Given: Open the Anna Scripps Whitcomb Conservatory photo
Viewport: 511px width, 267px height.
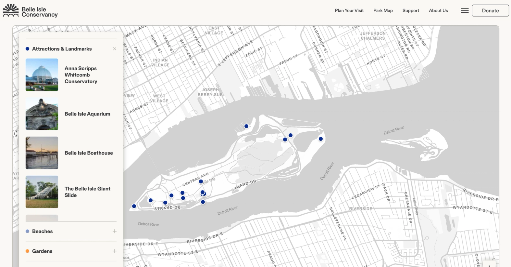Looking at the screenshot, I should (42, 75).
